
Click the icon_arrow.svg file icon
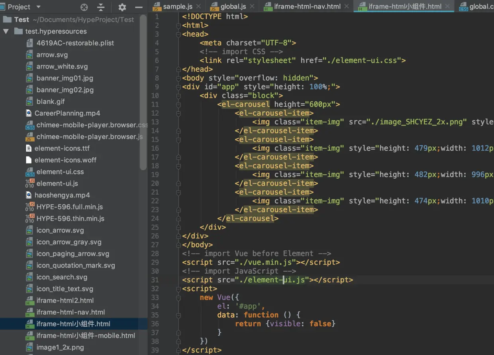point(29,230)
